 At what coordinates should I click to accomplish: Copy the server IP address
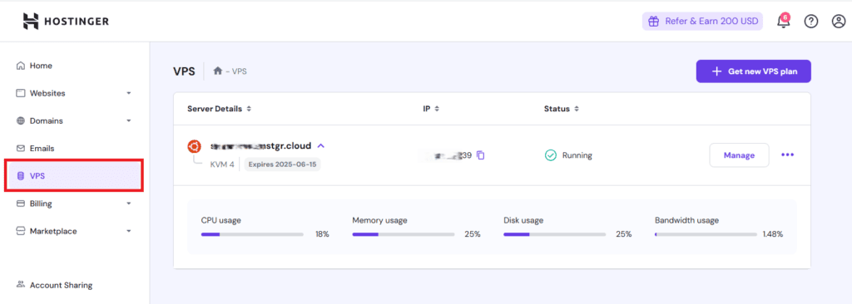[x=480, y=155]
